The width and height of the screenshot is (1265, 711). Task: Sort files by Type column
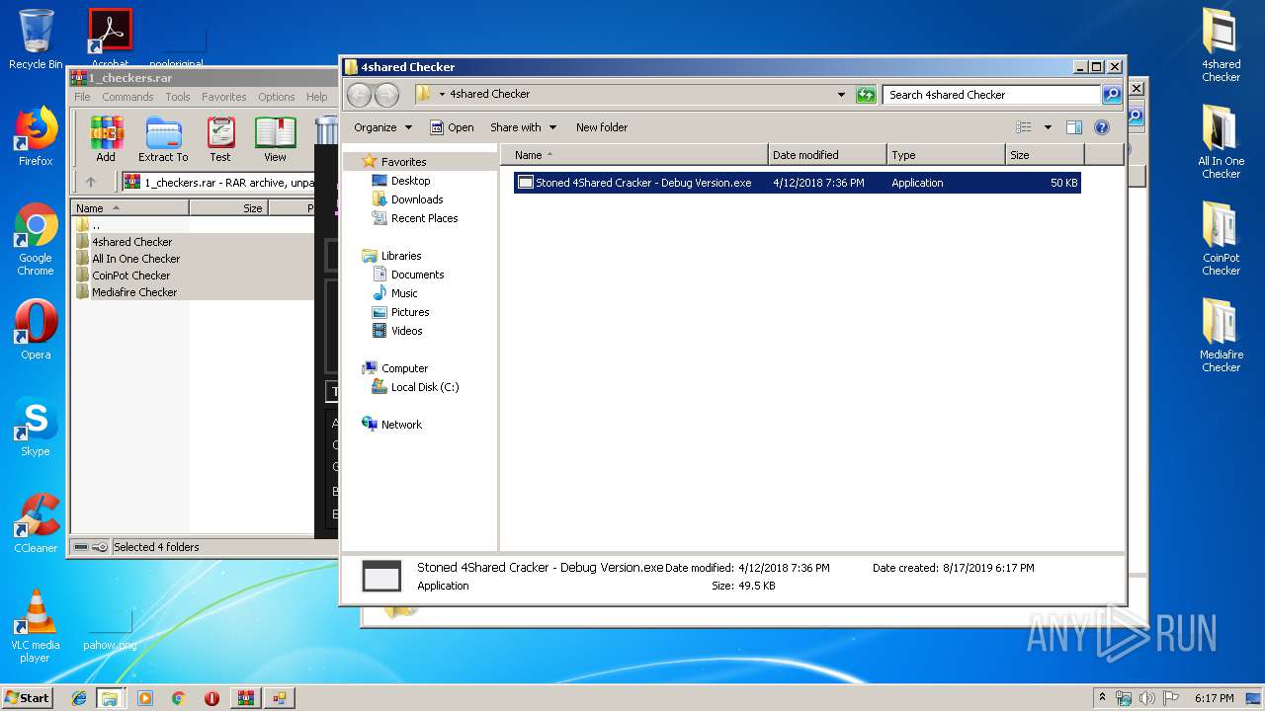(x=946, y=155)
